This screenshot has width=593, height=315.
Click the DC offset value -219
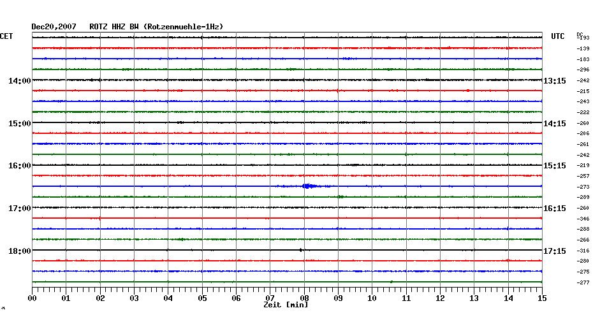pyautogui.click(x=583, y=165)
